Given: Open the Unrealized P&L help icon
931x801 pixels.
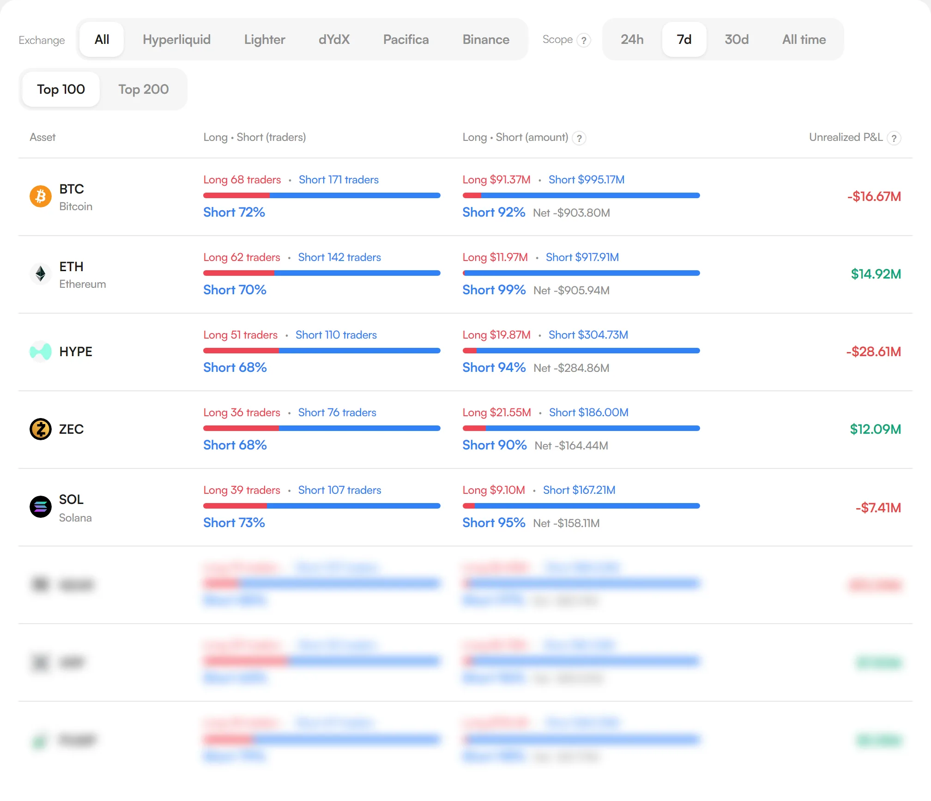Looking at the screenshot, I should click(x=894, y=138).
